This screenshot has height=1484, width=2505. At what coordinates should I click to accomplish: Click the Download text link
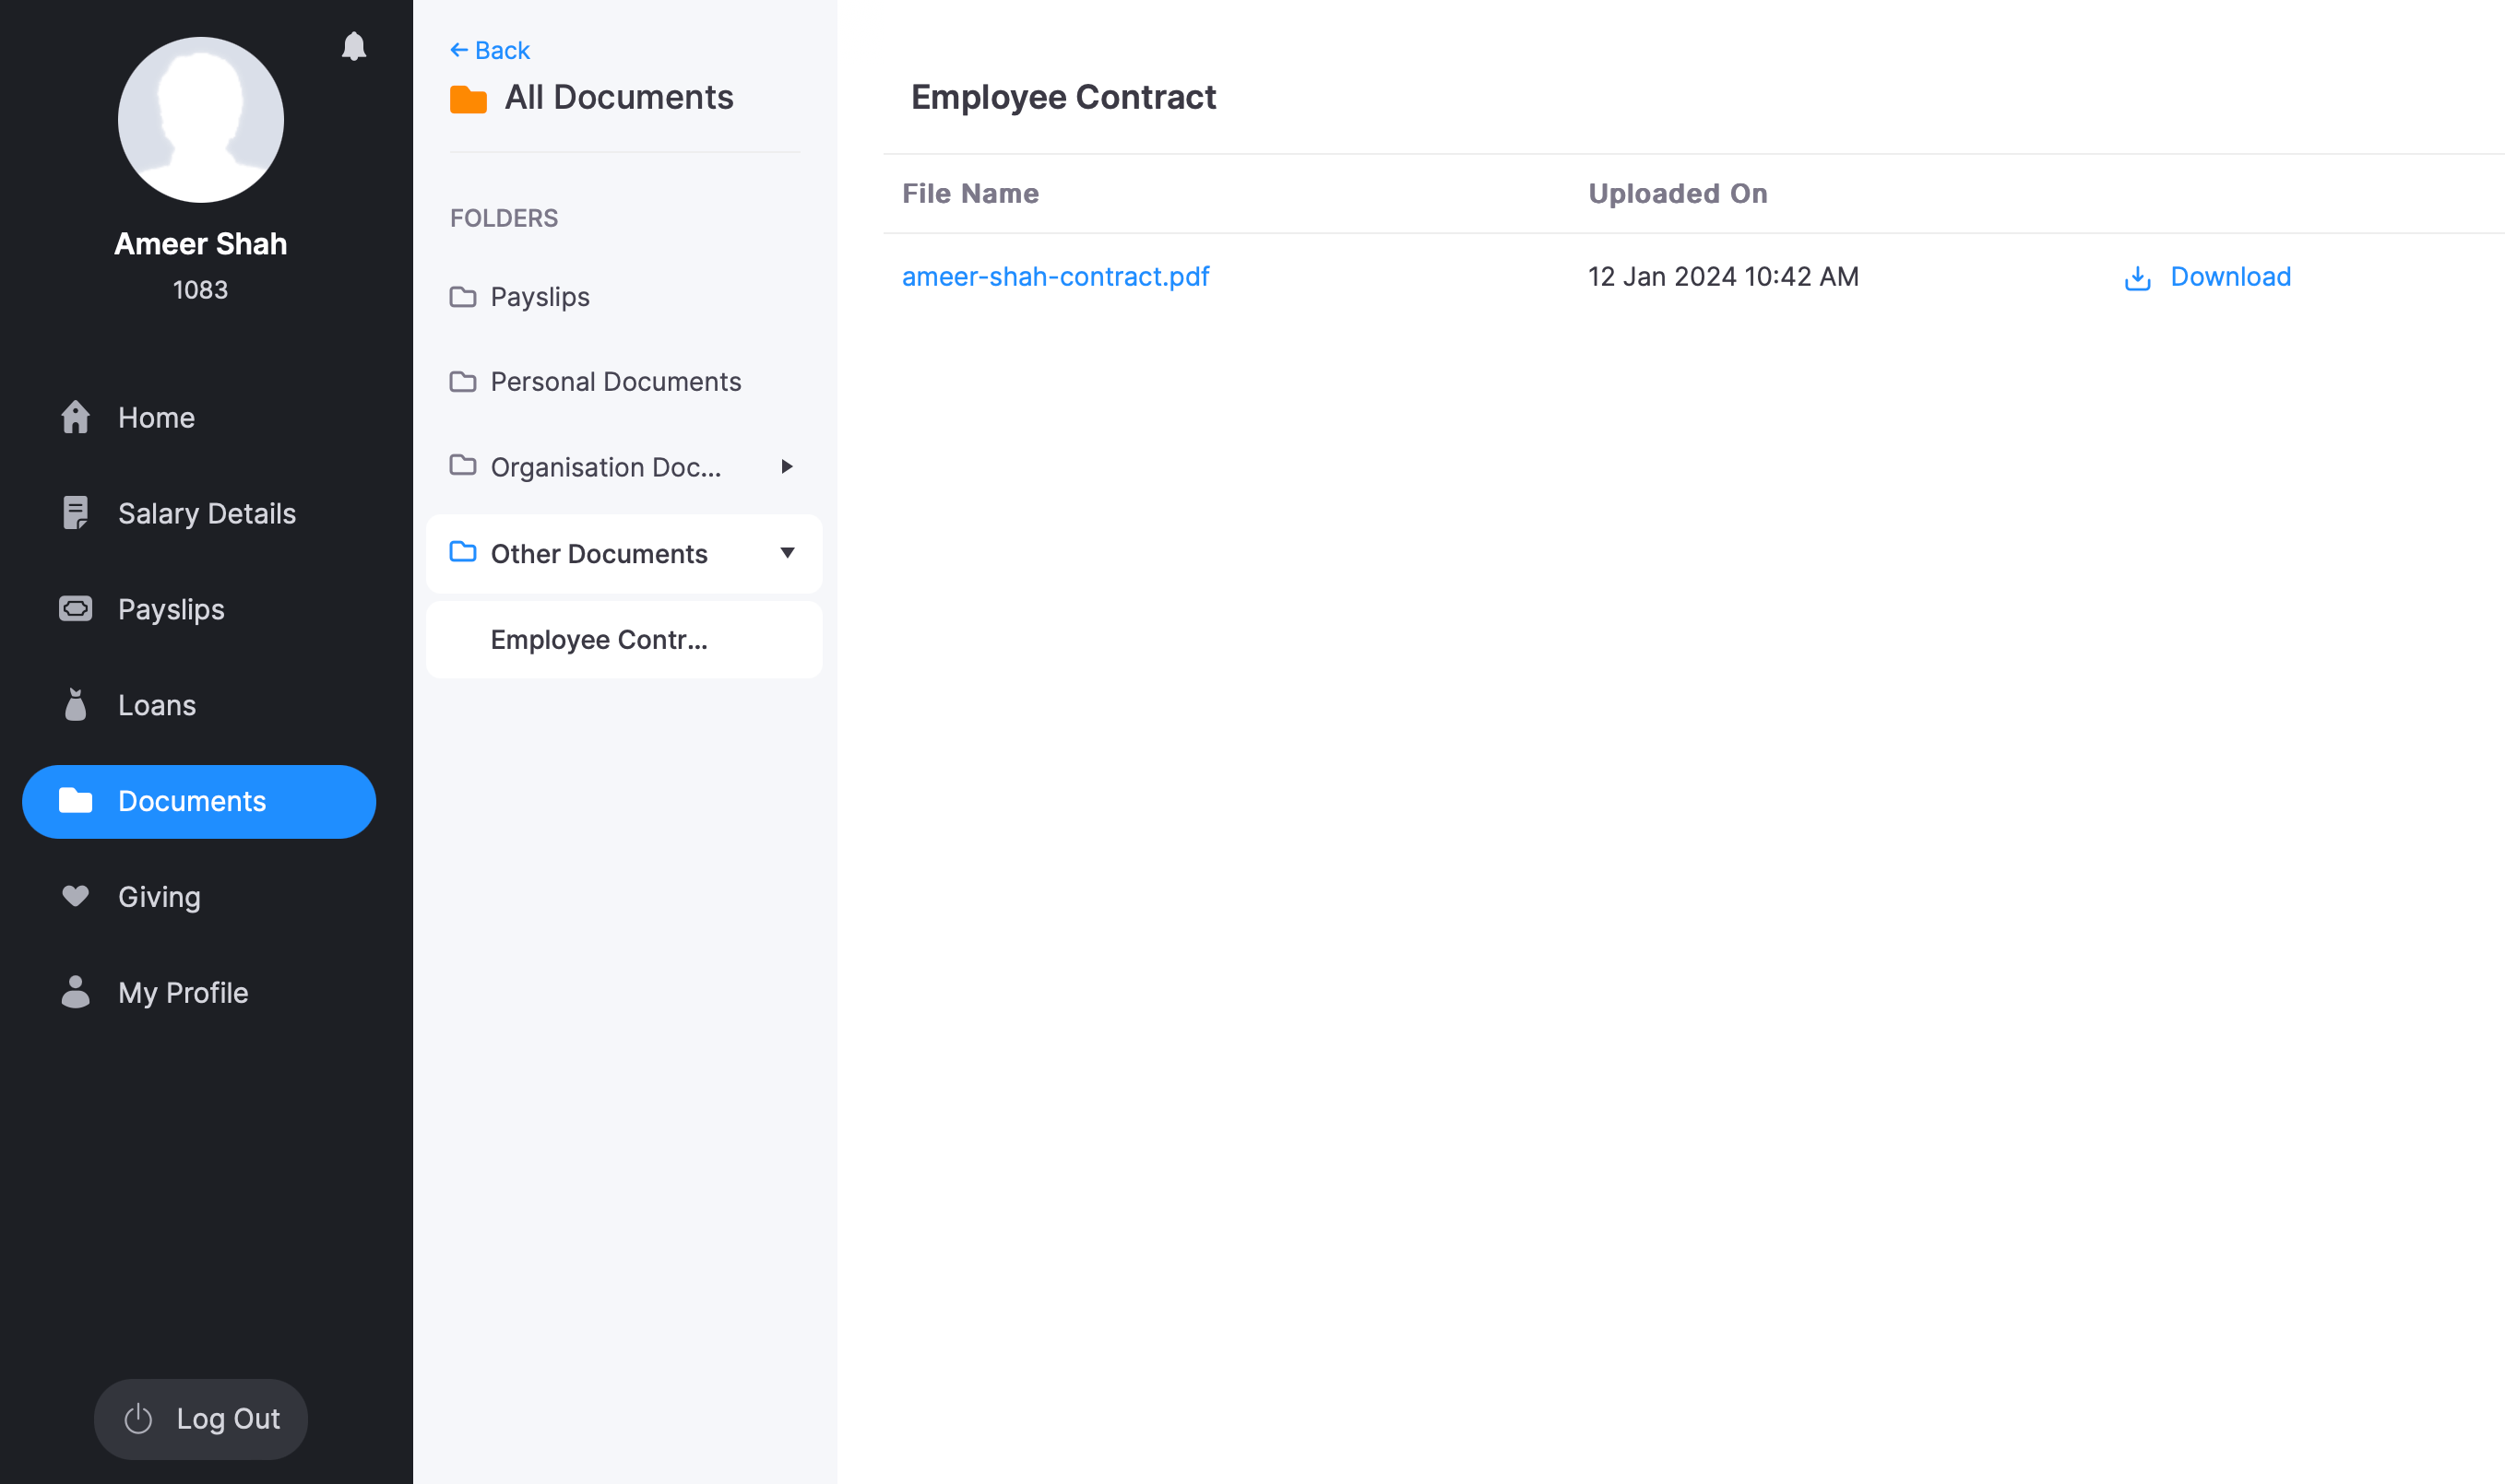2230,276
